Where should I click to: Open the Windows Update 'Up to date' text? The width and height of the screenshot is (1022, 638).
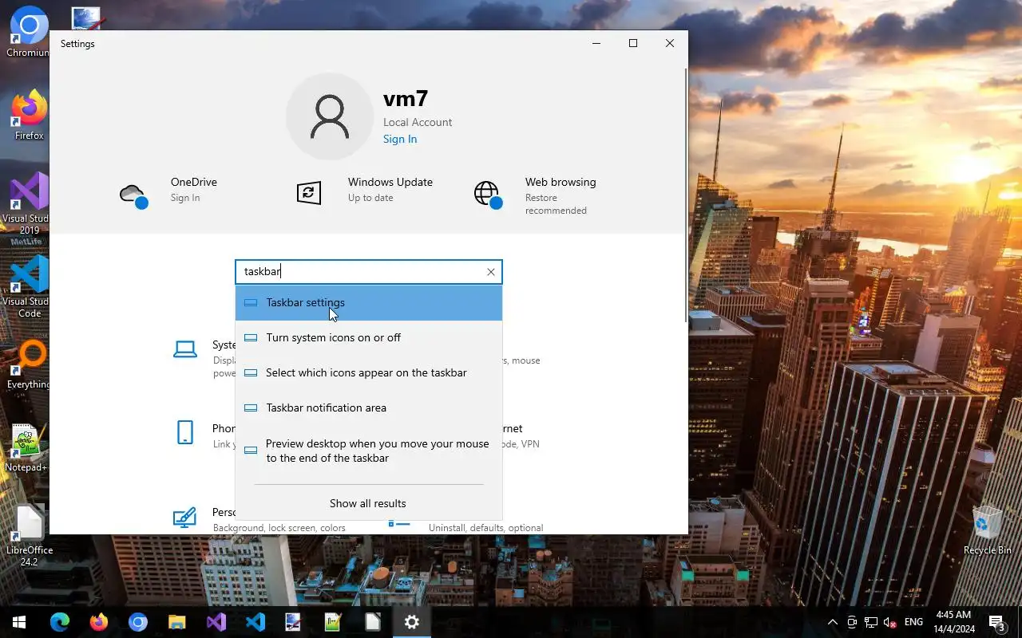[370, 198]
